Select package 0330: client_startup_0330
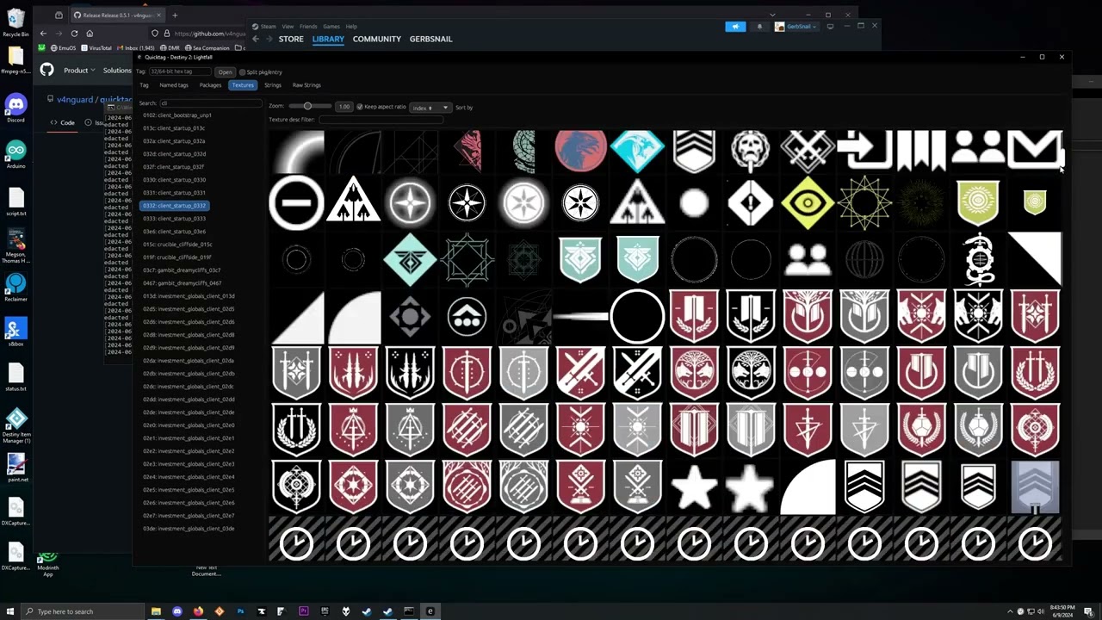Image resolution: width=1102 pixels, height=620 pixels. click(174, 180)
